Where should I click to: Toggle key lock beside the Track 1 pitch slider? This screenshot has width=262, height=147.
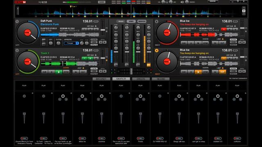pyautogui.click(x=106, y=60)
